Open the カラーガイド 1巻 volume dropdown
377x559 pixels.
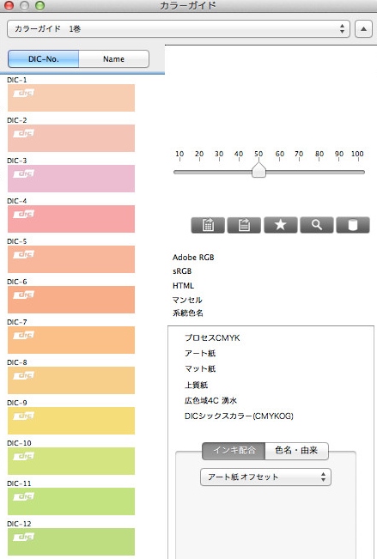pyautogui.click(x=179, y=29)
